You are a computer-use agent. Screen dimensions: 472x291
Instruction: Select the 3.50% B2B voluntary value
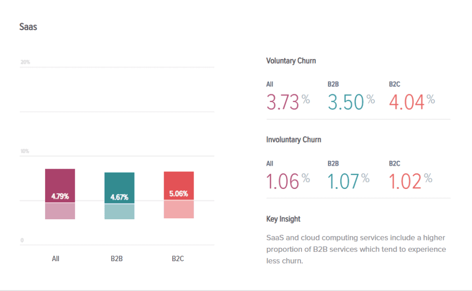[351, 102]
